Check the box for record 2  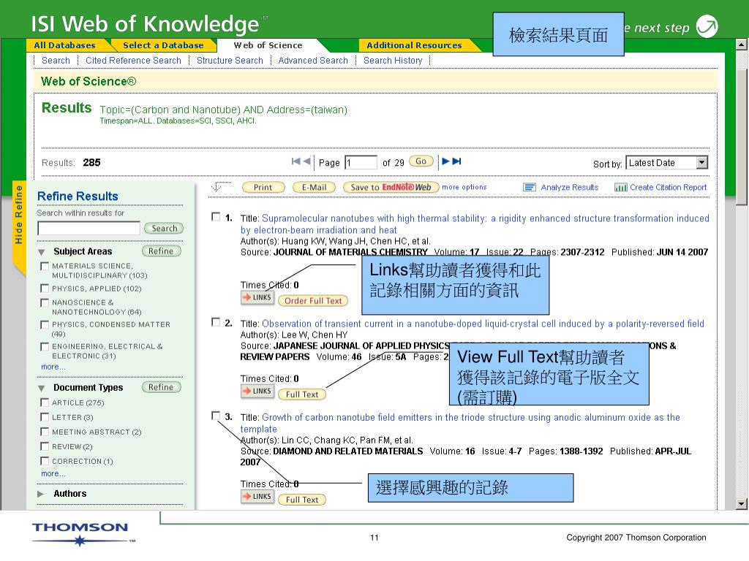point(216,322)
